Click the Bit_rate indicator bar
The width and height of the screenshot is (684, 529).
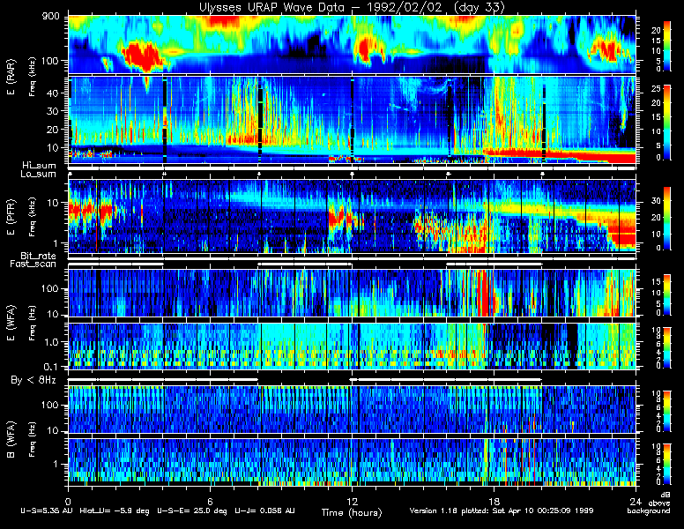pos(352,258)
